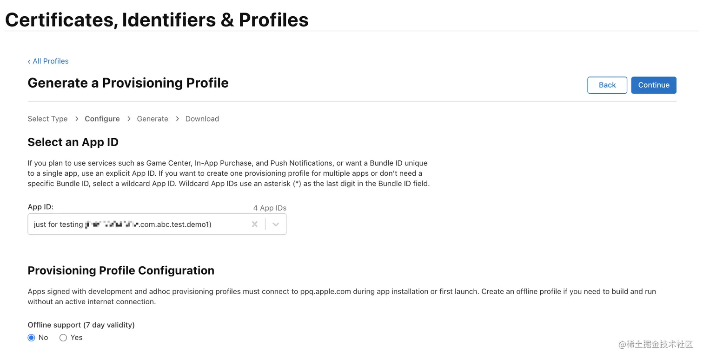The image size is (703, 359).
Task: Click the Configure breadcrumb step
Action: tap(102, 119)
